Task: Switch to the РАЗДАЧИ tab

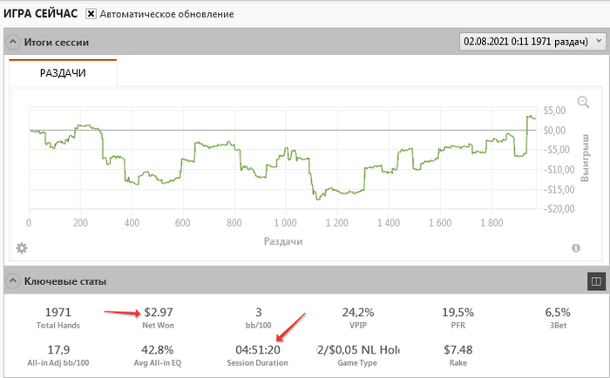Action: 63,74
